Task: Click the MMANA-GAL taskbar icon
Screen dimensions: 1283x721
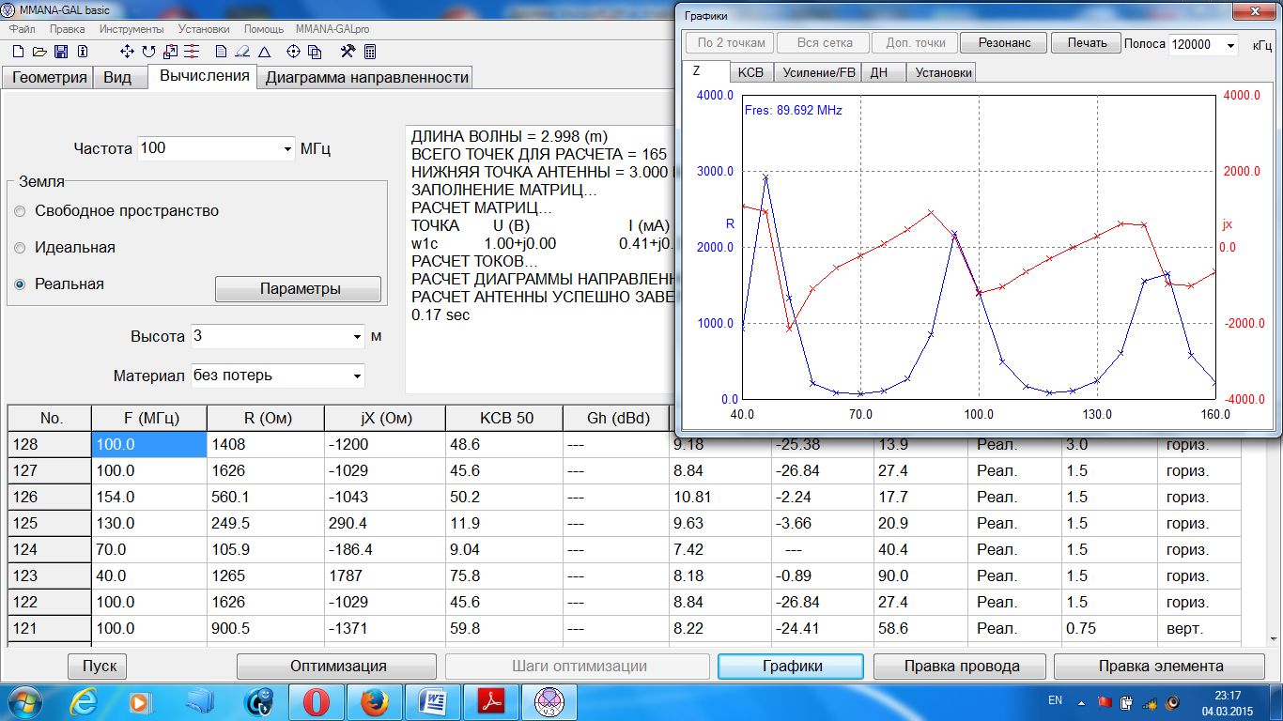Action: 549,701
